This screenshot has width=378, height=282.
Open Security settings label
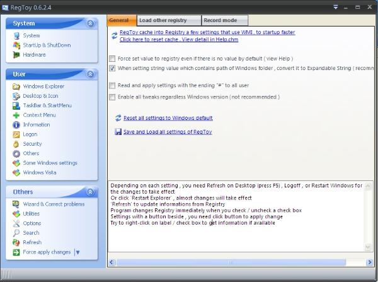32,144
